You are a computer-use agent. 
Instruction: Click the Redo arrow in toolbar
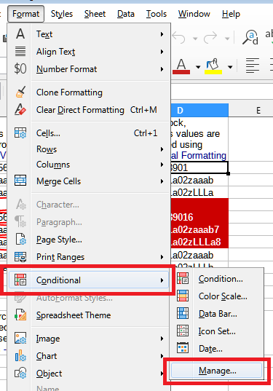[210, 38]
